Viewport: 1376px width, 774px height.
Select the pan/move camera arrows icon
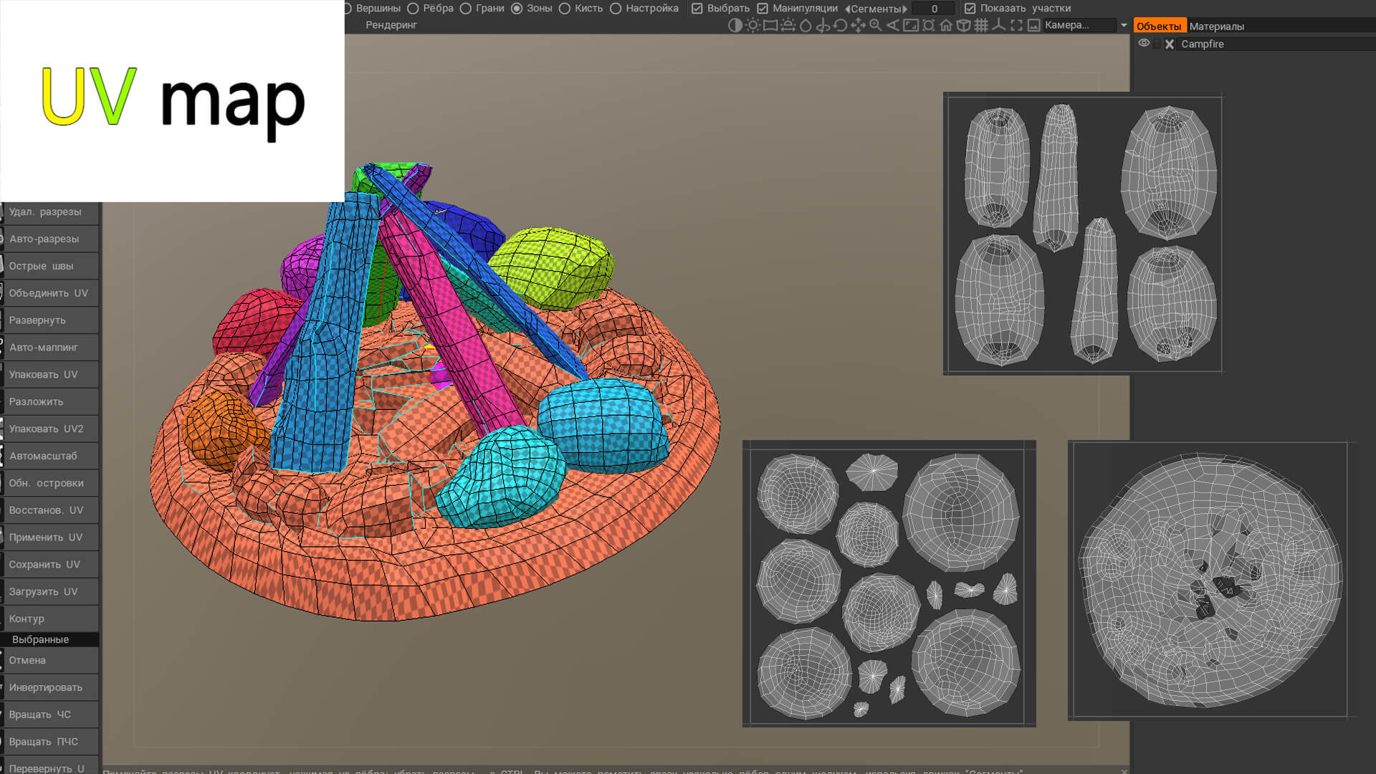[858, 26]
